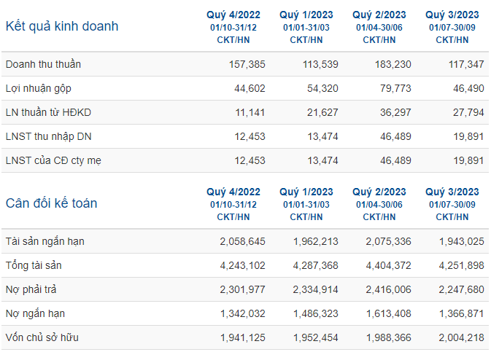Click Vốn chủ sở hữu value 1,988,366
491x352 pixels.
tap(389, 338)
